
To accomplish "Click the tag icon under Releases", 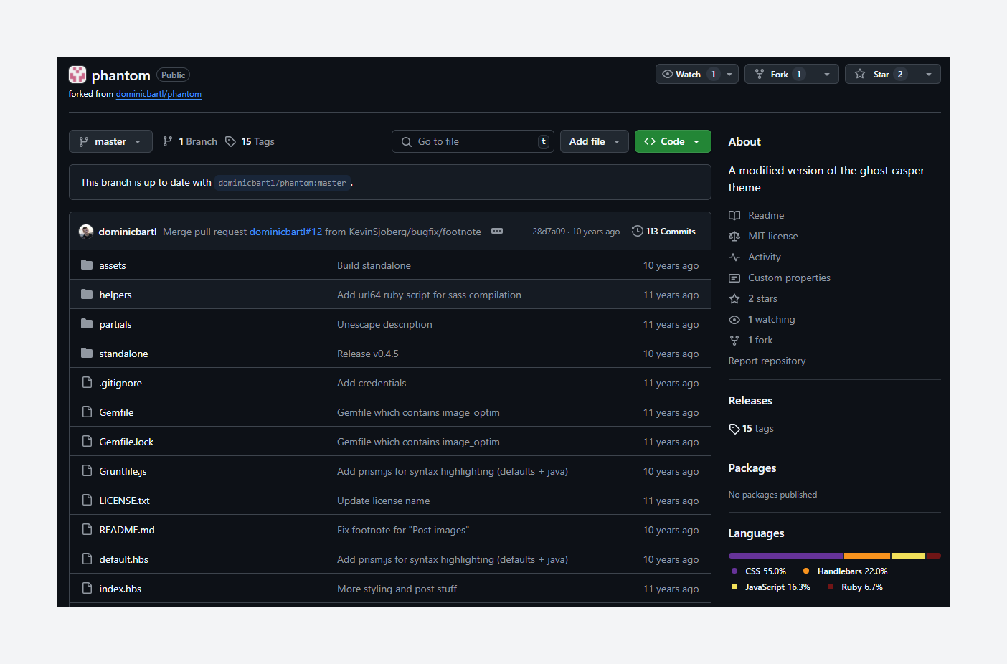I will pyautogui.click(x=734, y=429).
